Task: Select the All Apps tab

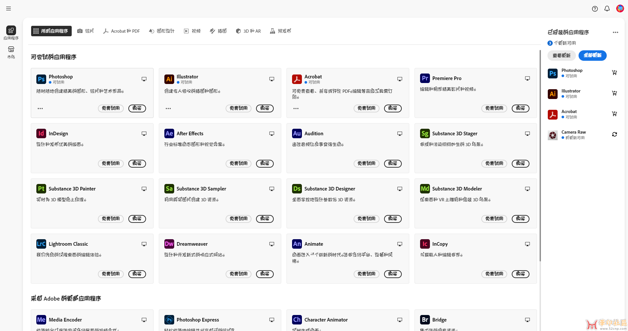Action: coord(51,31)
